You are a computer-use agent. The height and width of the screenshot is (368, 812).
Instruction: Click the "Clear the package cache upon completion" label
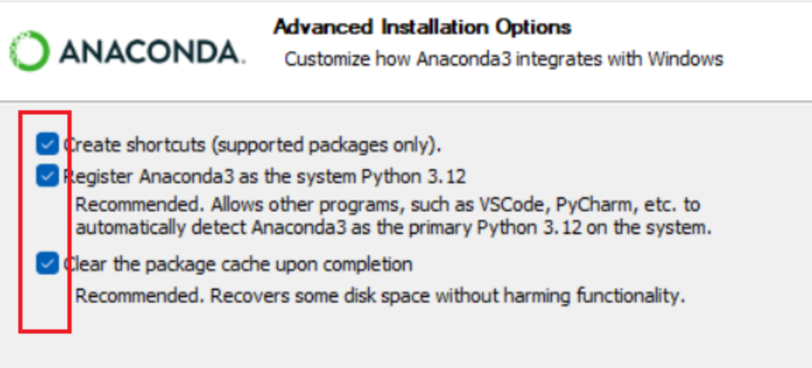[x=237, y=264]
